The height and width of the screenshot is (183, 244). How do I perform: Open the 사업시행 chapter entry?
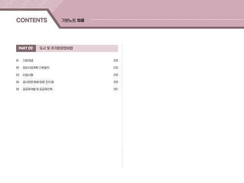tap(28, 75)
